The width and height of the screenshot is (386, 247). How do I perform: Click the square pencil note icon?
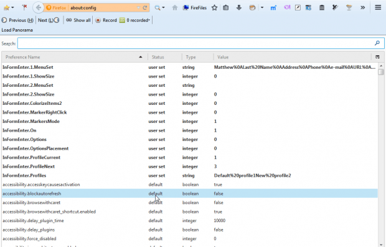[x=298, y=8]
